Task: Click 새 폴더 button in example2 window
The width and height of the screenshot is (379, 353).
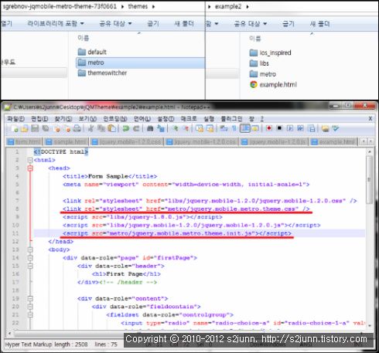Action: [x=319, y=24]
